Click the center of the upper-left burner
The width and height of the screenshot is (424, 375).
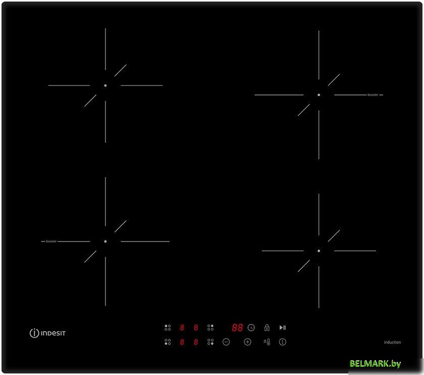(x=105, y=85)
